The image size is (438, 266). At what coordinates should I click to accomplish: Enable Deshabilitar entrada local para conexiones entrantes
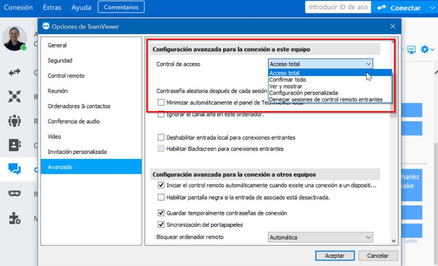(x=161, y=138)
